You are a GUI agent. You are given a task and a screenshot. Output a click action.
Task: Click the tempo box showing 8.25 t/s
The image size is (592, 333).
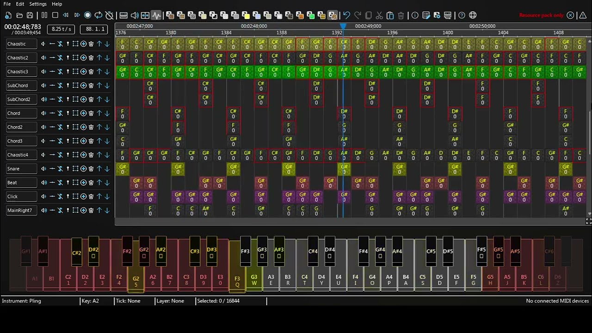(x=62, y=29)
